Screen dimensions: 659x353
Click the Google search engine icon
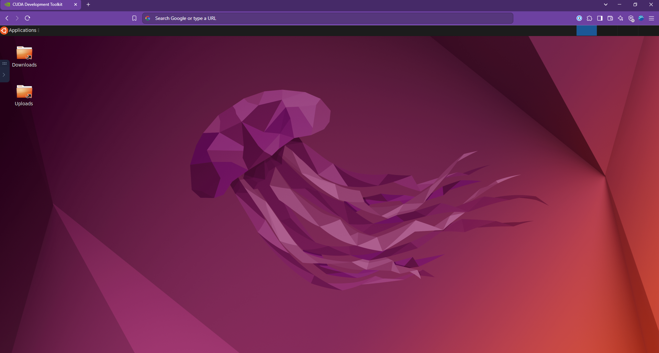[148, 18]
